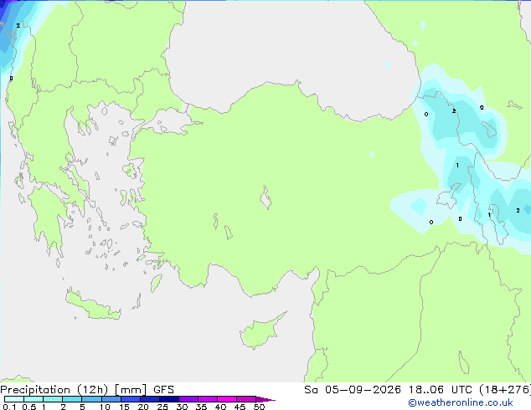Click the '10' legend scale label
Image resolution: width=531 pixels, height=410 pixels.
[x=105, y=407]
